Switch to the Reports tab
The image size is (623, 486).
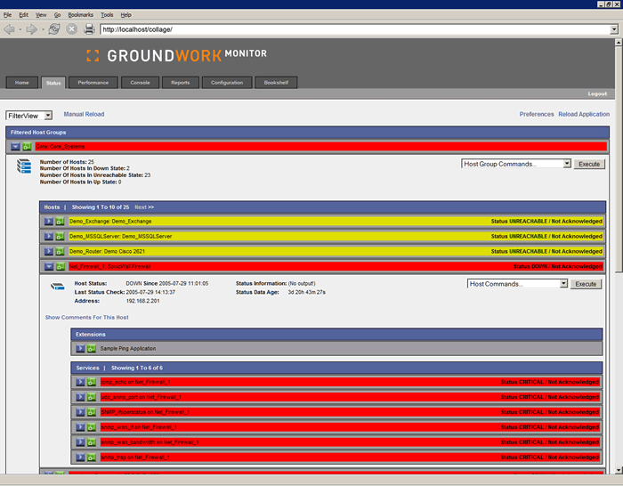tap(181, 83)
